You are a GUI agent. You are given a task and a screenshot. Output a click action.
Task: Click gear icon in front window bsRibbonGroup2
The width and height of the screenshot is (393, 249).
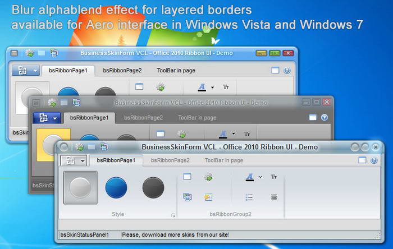208,177
